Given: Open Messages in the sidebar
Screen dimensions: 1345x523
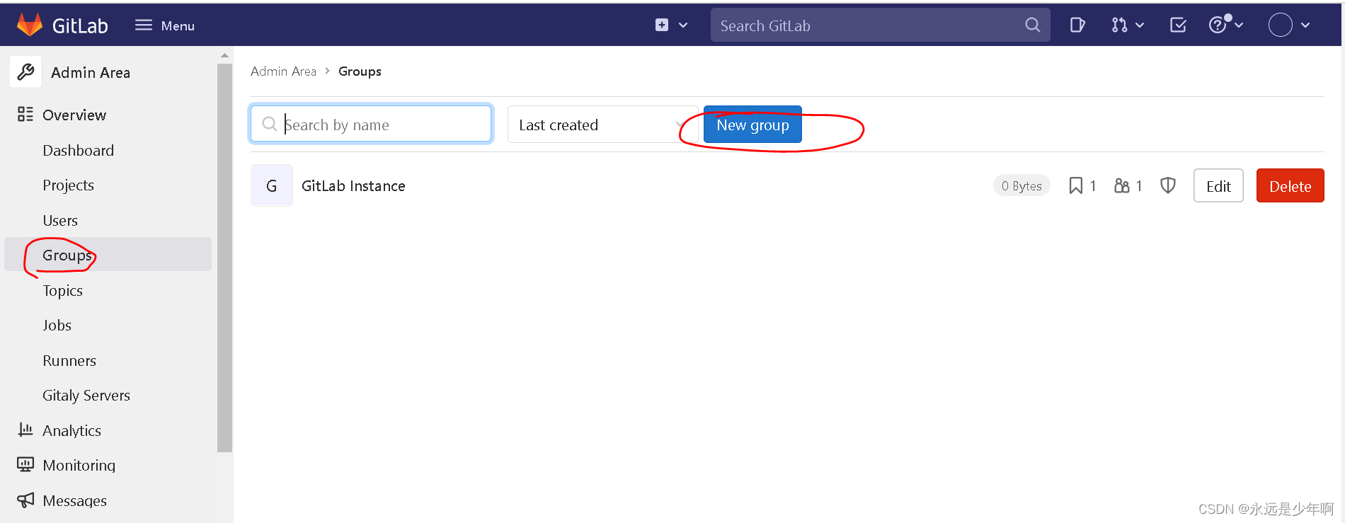Looking at the screenshot, I should tap(74, 500).
